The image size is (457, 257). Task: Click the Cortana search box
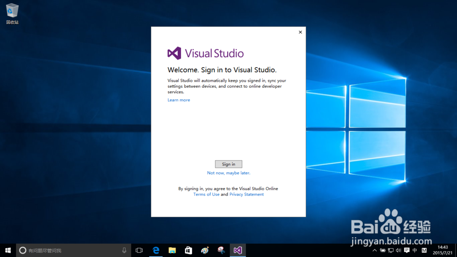[74, 250]
